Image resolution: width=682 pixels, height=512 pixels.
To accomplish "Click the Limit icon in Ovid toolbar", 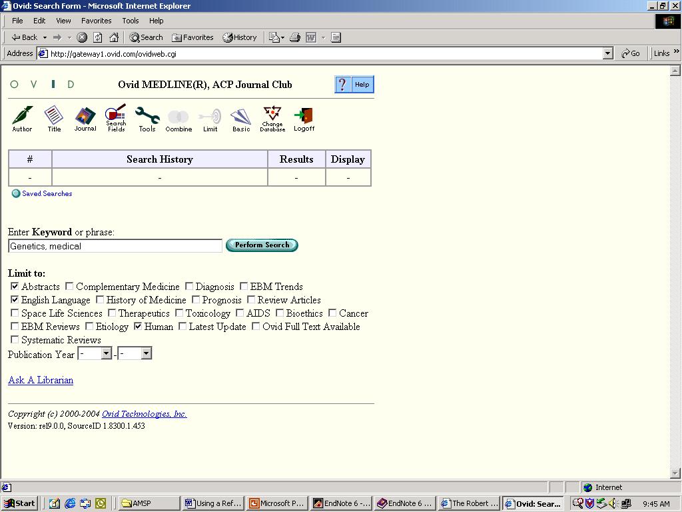I will 210,121.
